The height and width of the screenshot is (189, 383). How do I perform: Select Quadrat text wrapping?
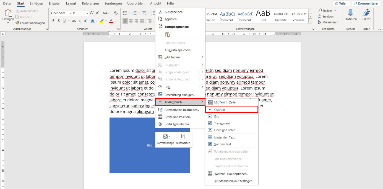(232, 110)
